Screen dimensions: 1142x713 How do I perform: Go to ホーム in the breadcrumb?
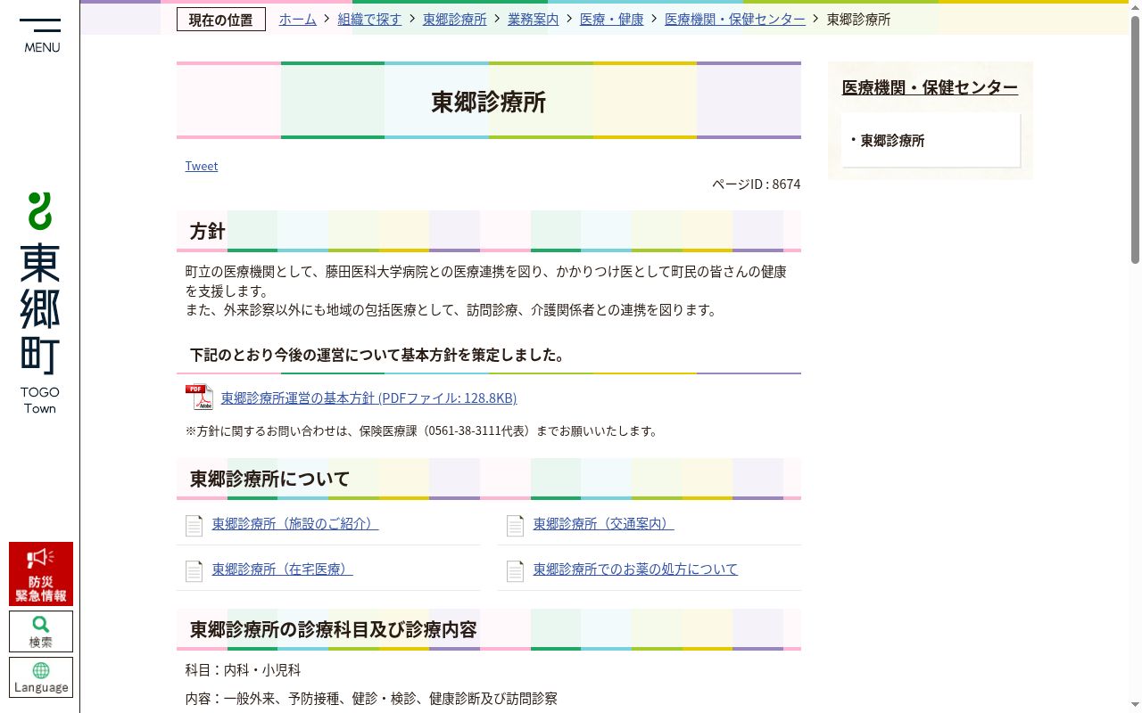[298, 19]
